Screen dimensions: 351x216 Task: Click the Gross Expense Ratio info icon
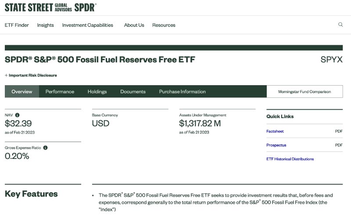tap(46, 148)
